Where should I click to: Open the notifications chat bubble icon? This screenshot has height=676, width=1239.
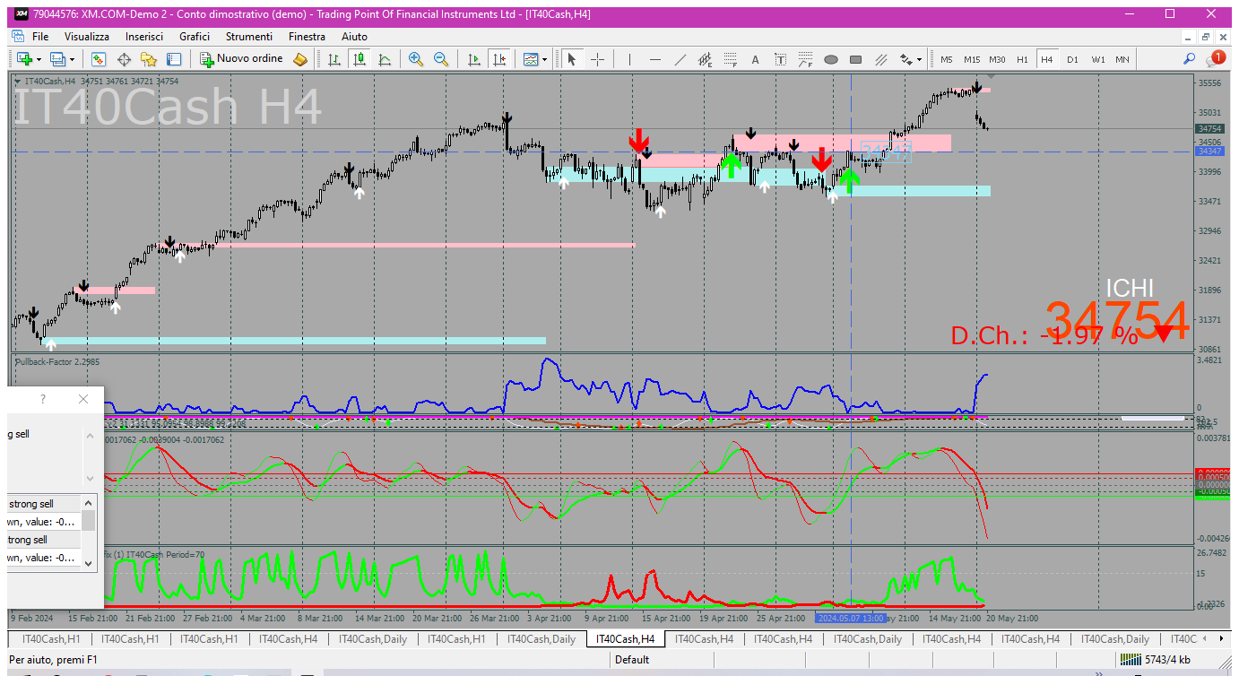click(x=1215, y=58)
